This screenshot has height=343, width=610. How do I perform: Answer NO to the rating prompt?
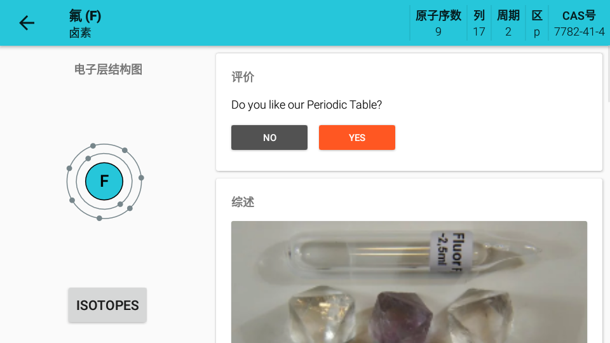coord(269,138)
